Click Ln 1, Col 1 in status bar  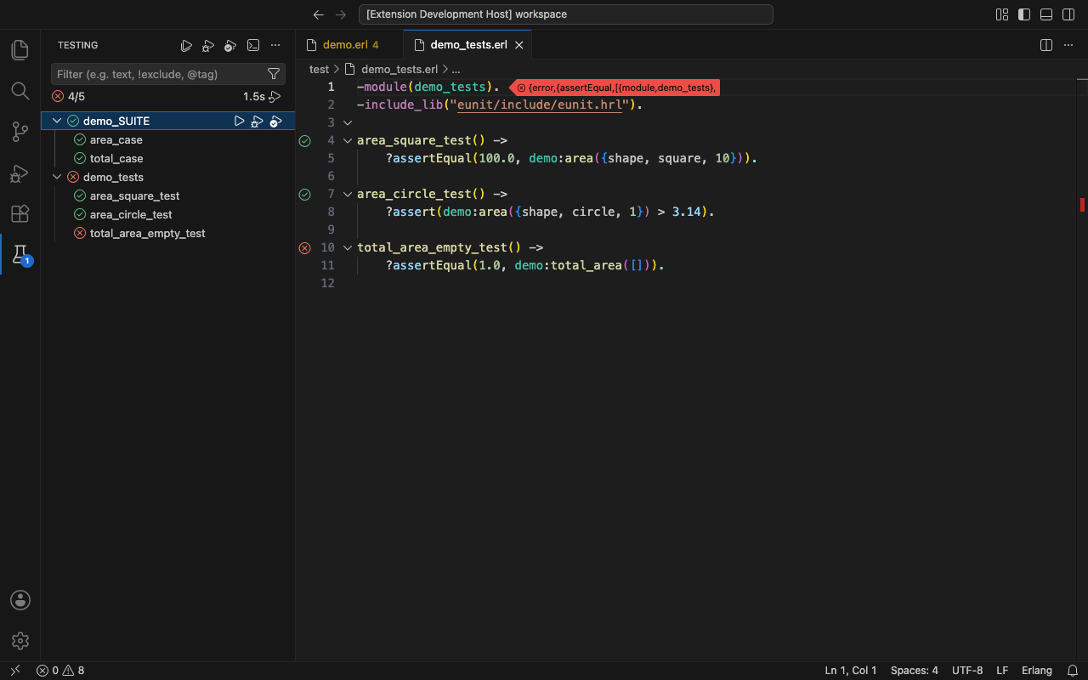(x=851, y=671)
